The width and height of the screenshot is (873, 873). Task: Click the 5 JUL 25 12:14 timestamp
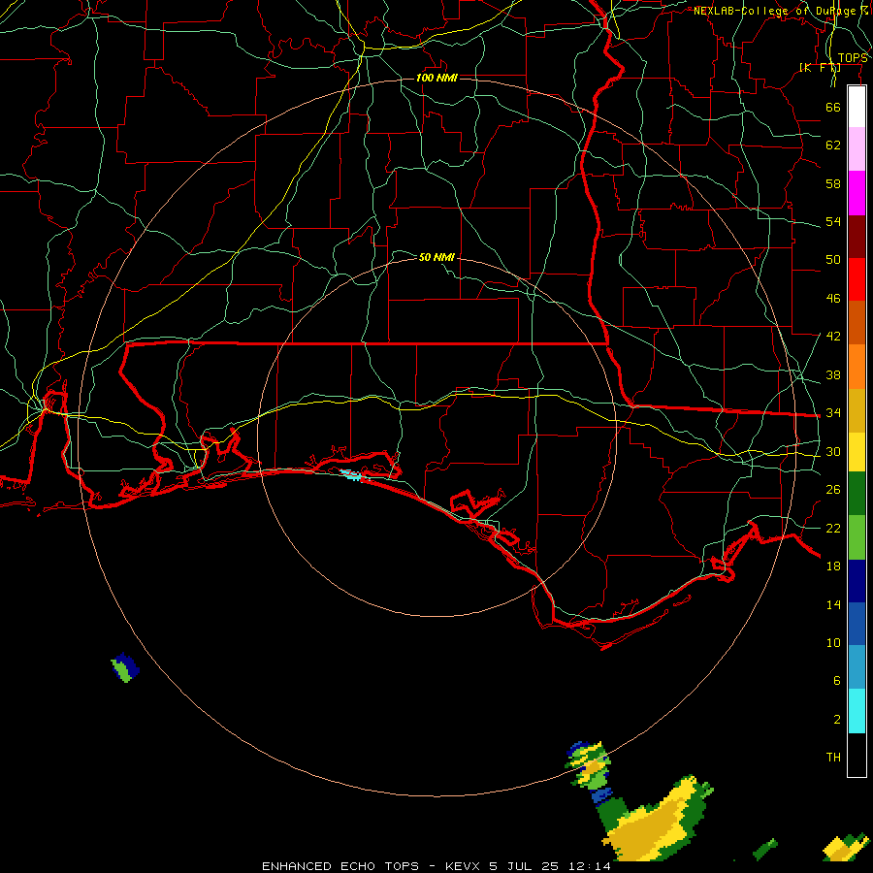(x=550, y=866)
